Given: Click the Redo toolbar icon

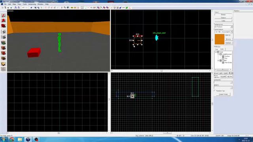Looking at the screenshot, I should (26, 7).
